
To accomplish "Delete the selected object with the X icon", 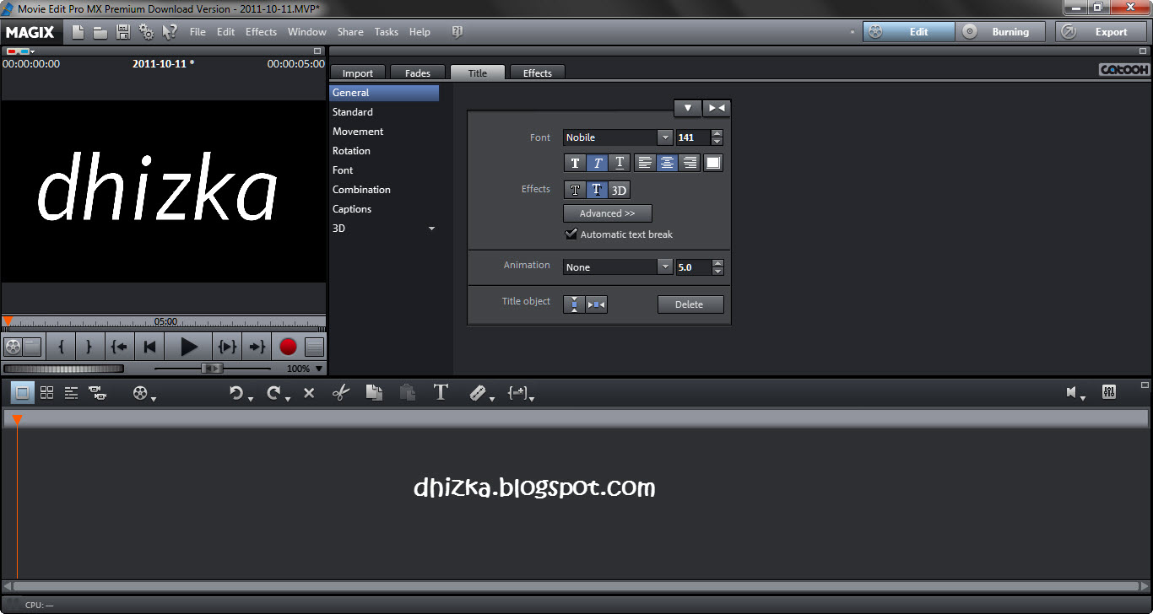I will pos(309,392).
